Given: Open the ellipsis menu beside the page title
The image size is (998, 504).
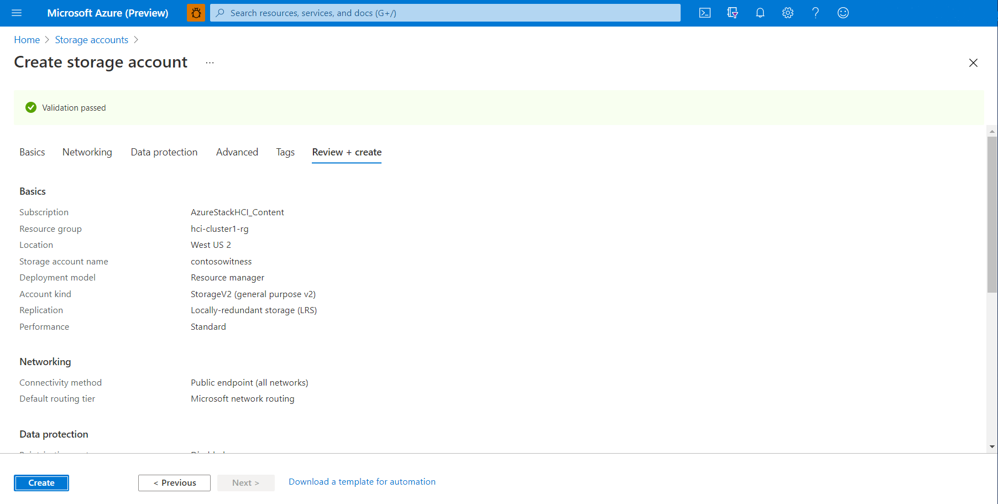Looking at the screenshot, I should (209, 63).
